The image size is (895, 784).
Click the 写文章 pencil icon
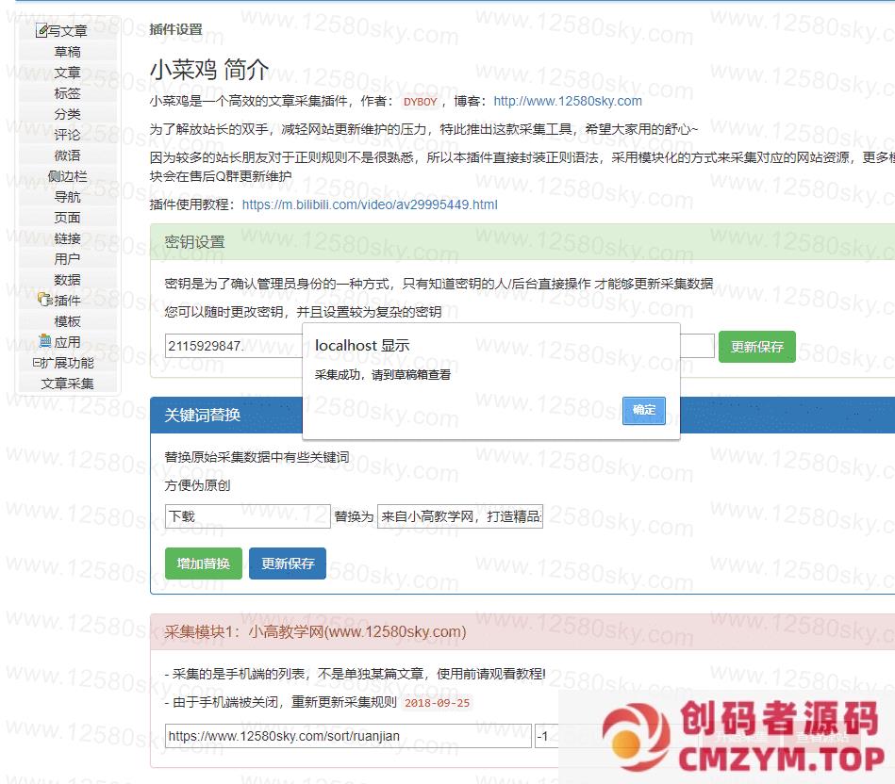pos(41,31)
